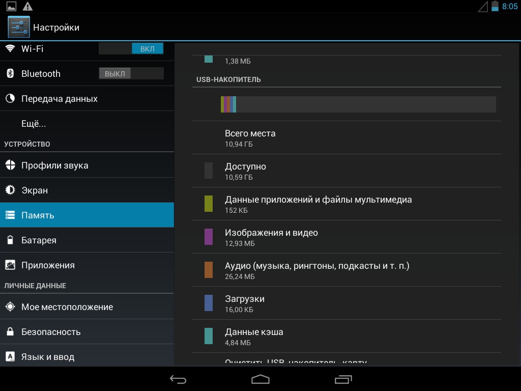Open Мое местоположение settings

pyautogui.click(x=86, y=307)
